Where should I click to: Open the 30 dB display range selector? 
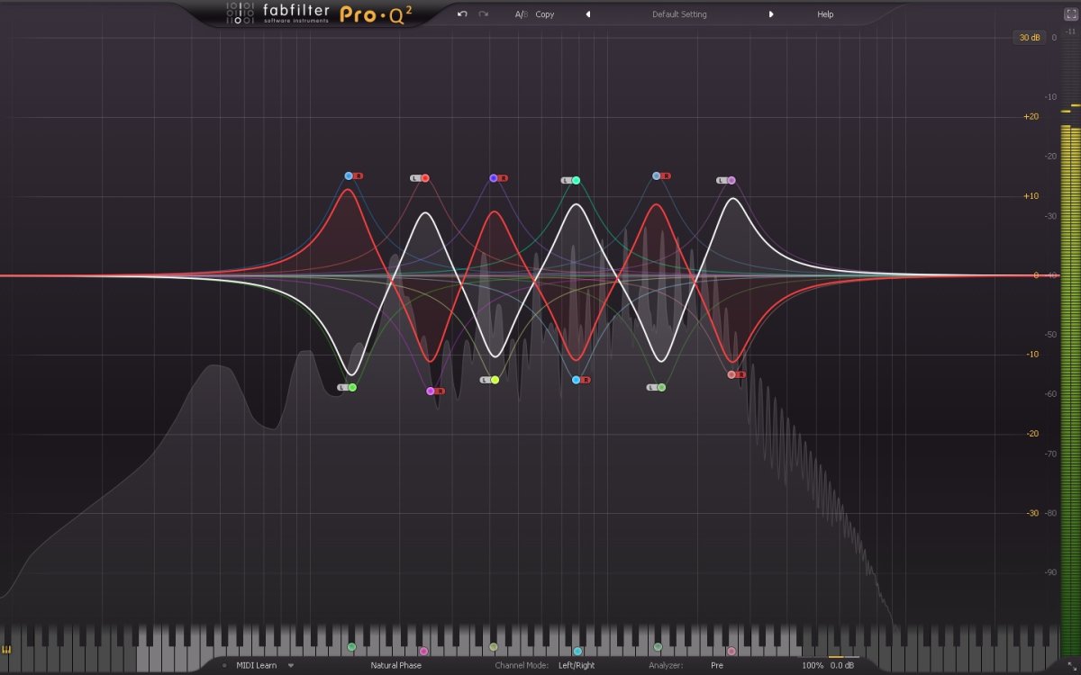(x=1029, y=38)
